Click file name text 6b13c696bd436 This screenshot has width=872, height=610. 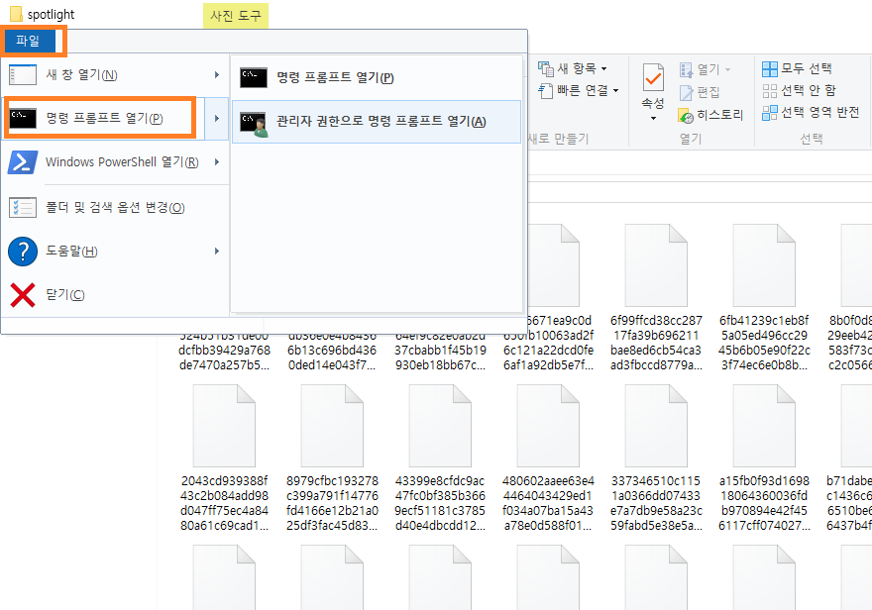332,351
